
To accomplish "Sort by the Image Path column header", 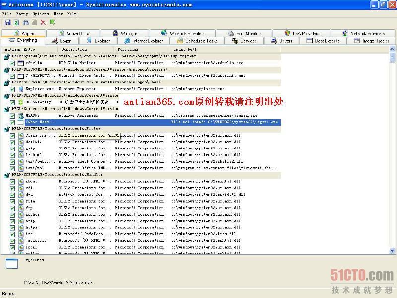I will (225, 49).
